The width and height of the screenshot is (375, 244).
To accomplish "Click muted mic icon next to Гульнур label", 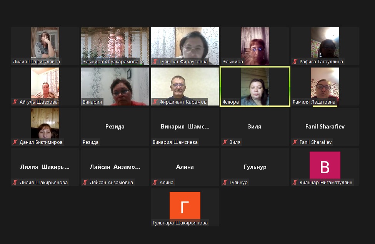I will tap(225, 183).
